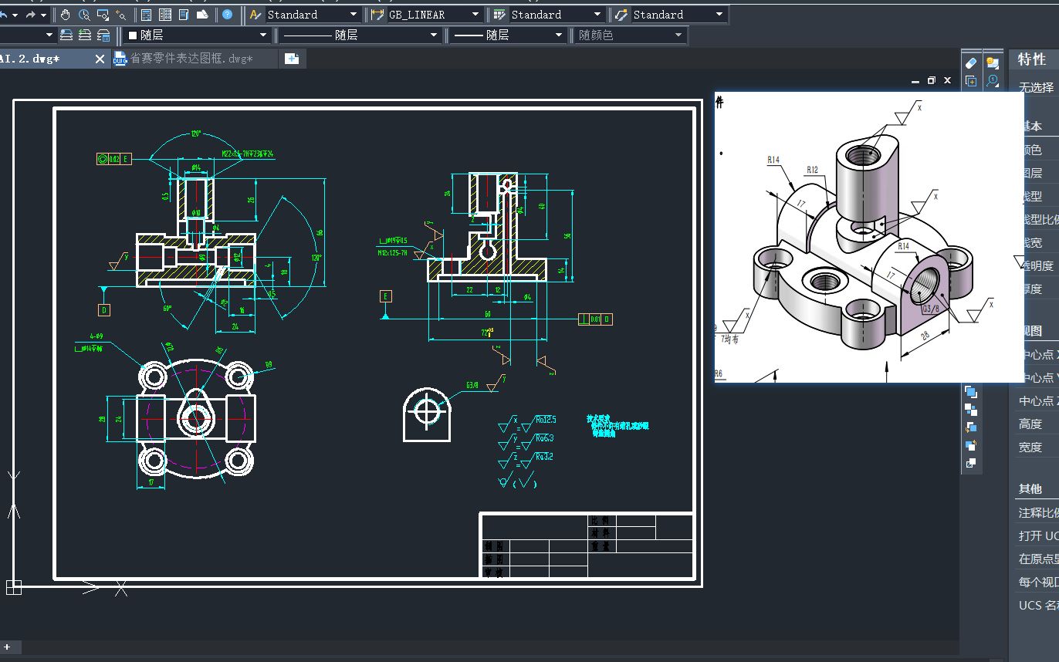This screenshot has width=1059, height=662.
Task: Open the 随颜色 plot style dropdown
Action: [x=678, y=35]
